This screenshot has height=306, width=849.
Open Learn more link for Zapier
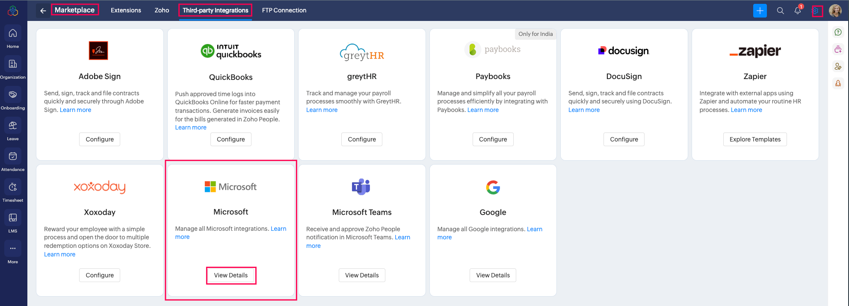tap(746, 110)
